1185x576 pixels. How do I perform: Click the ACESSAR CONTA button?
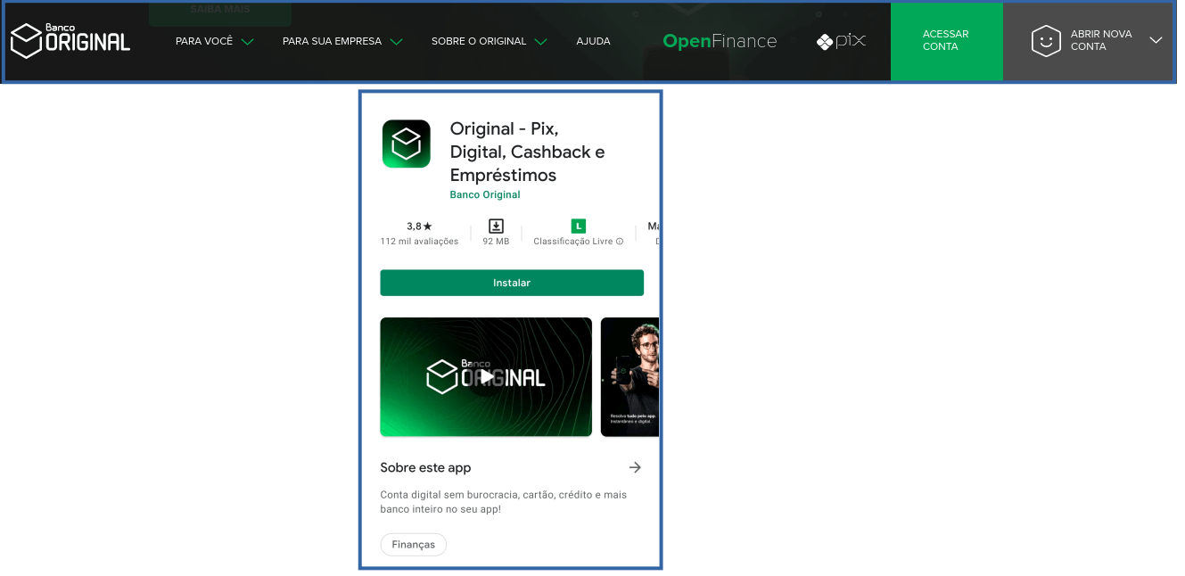(946, 40)
